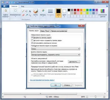Open Как настраивается панель задач link
The image size is (110, 100).
click(42, 80)
